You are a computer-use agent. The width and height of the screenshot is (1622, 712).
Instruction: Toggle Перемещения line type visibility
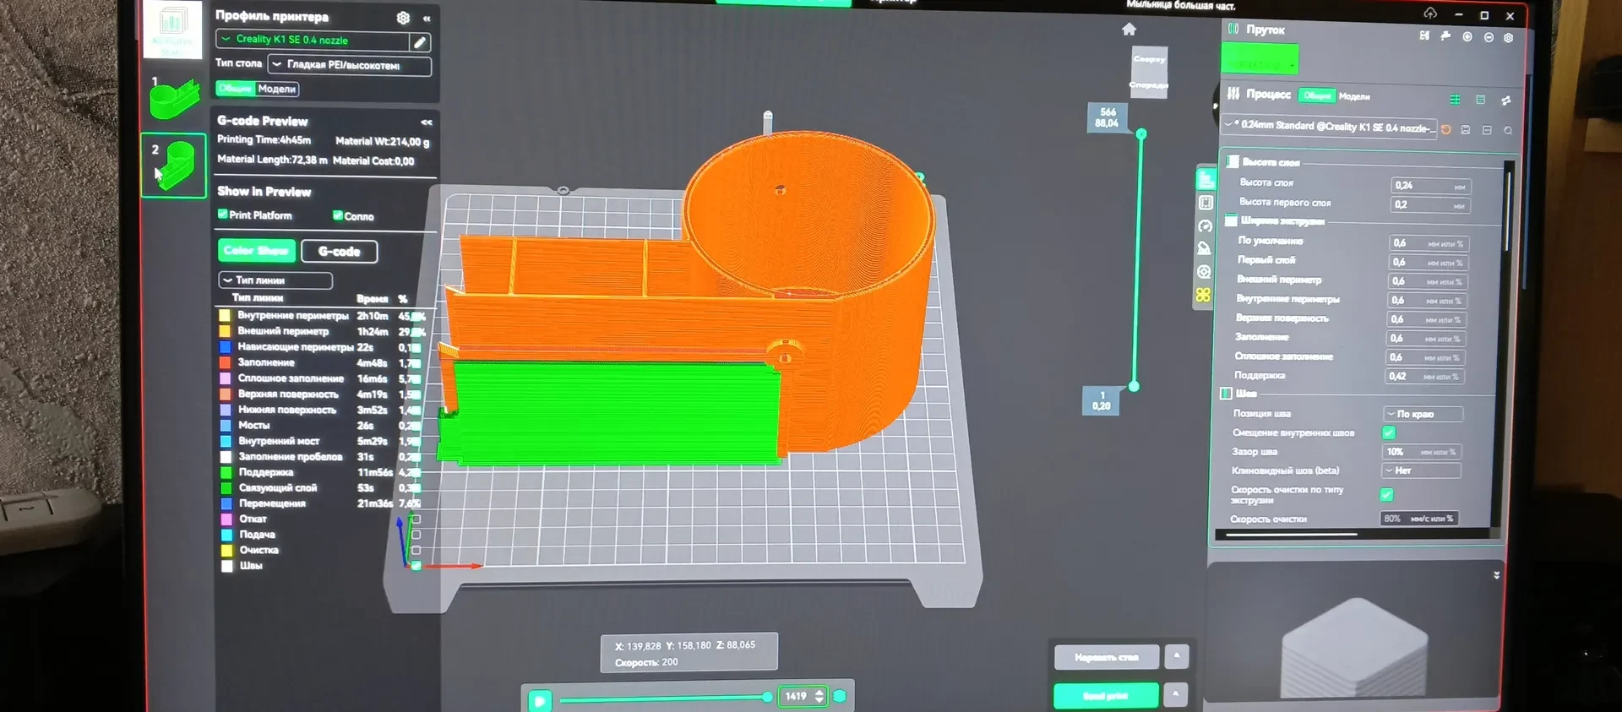[x=416, y=503]
